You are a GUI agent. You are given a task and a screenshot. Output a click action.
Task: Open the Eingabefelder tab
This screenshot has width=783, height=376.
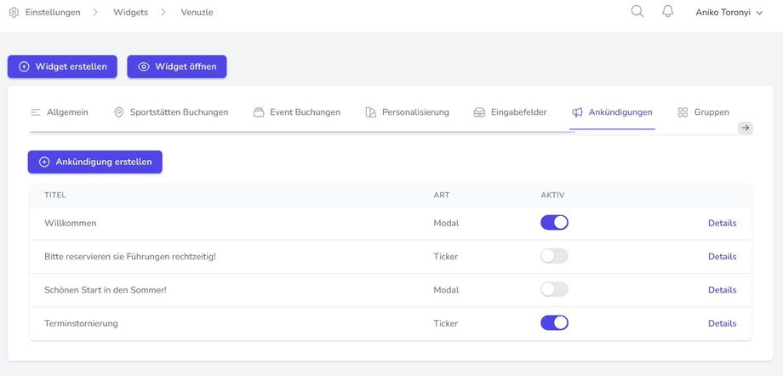coord(510,112)
